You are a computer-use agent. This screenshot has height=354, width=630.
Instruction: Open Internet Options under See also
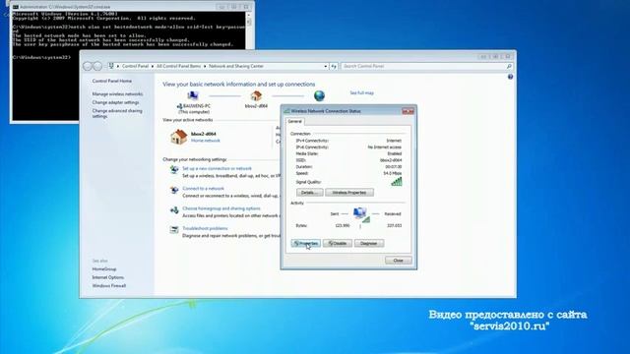click(x=107, y=277)
